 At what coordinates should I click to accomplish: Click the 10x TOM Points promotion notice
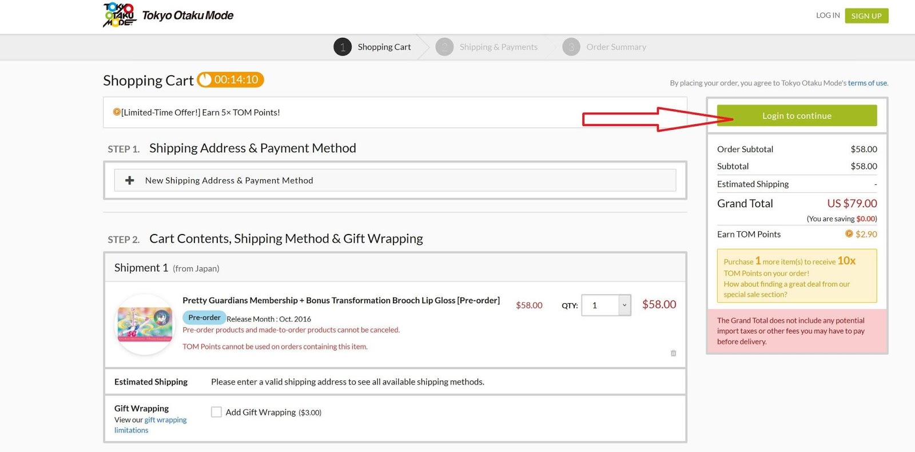[x=797, y=276]
